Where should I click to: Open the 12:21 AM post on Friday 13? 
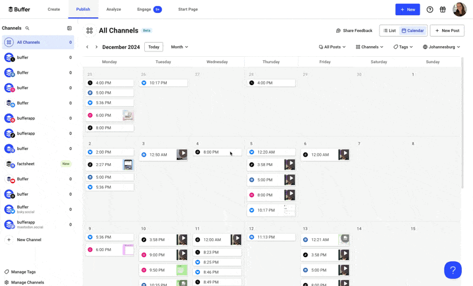[x=325, y=239]
